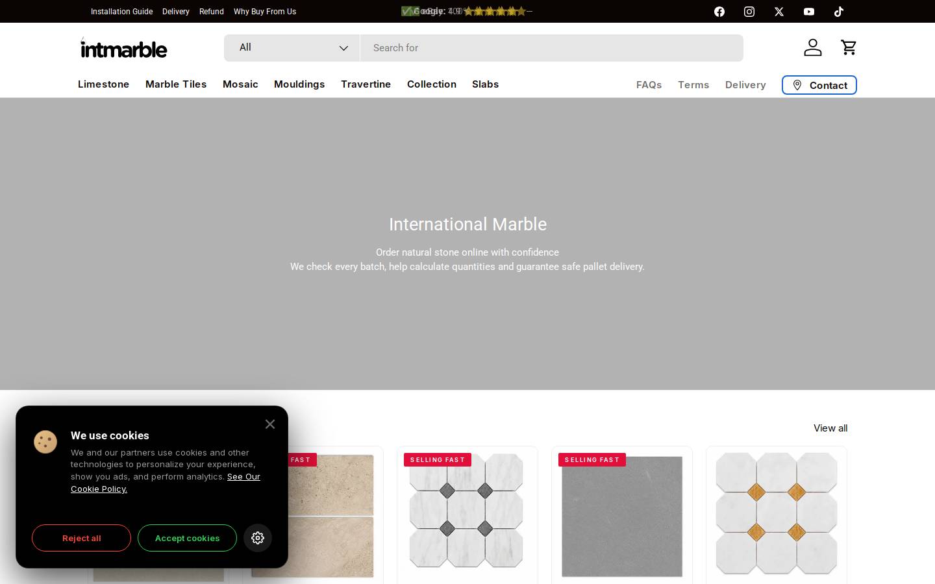Open the Mosaic menu
Screen dimensions: 935x584
pos(240,84)
